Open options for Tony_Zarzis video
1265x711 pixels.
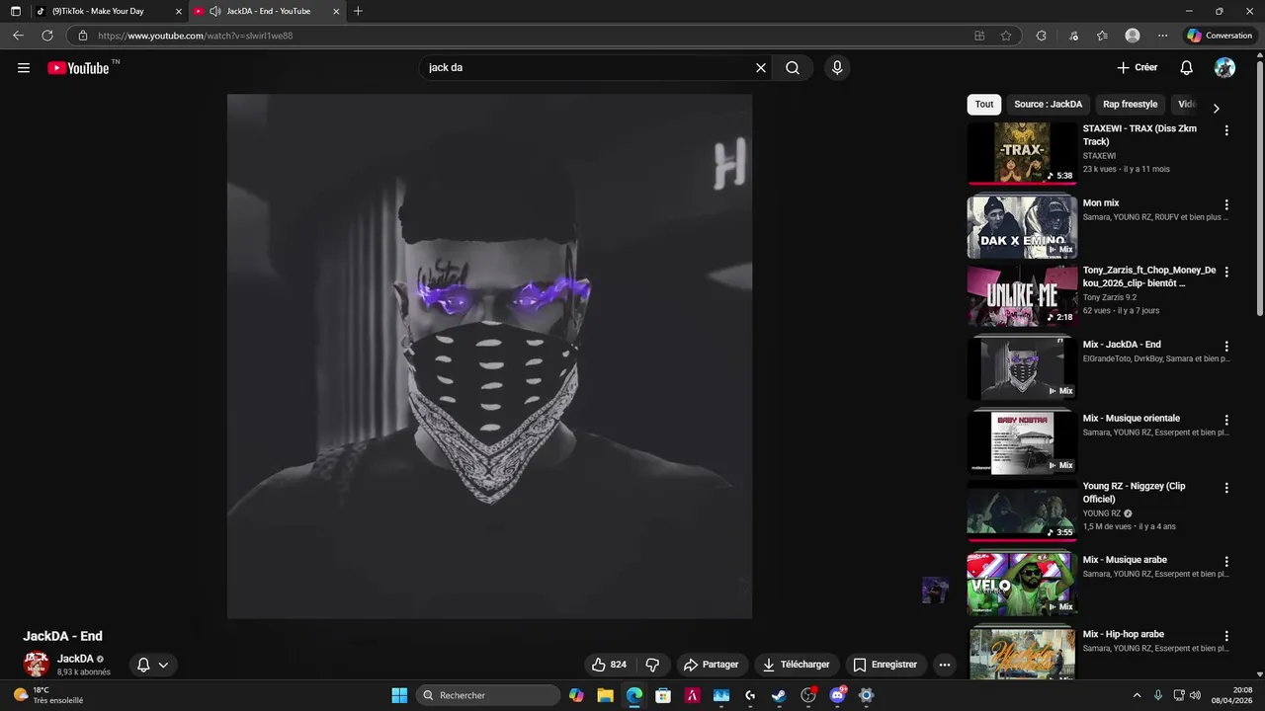click(1226, 273)
